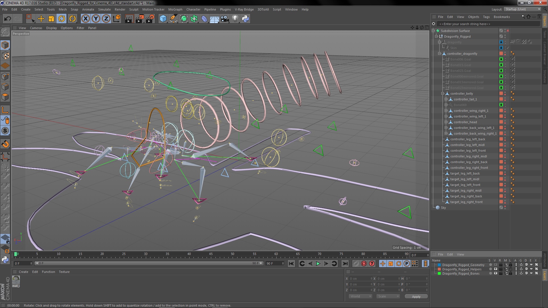Open the spline Pen tool
Image resolution: width=548 pixels, height=308 pixels.
tap(173, 19)
